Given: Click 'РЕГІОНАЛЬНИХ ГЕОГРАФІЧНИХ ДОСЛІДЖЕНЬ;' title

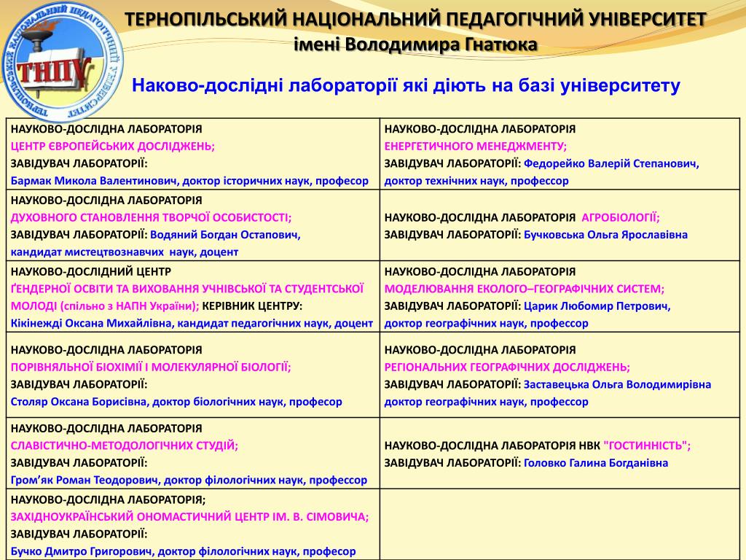Looking at the screenshot, I should point(507,367).
